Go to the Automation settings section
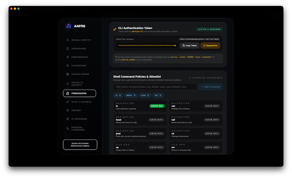This screenshot has width=292, height=178. (79, 66)
